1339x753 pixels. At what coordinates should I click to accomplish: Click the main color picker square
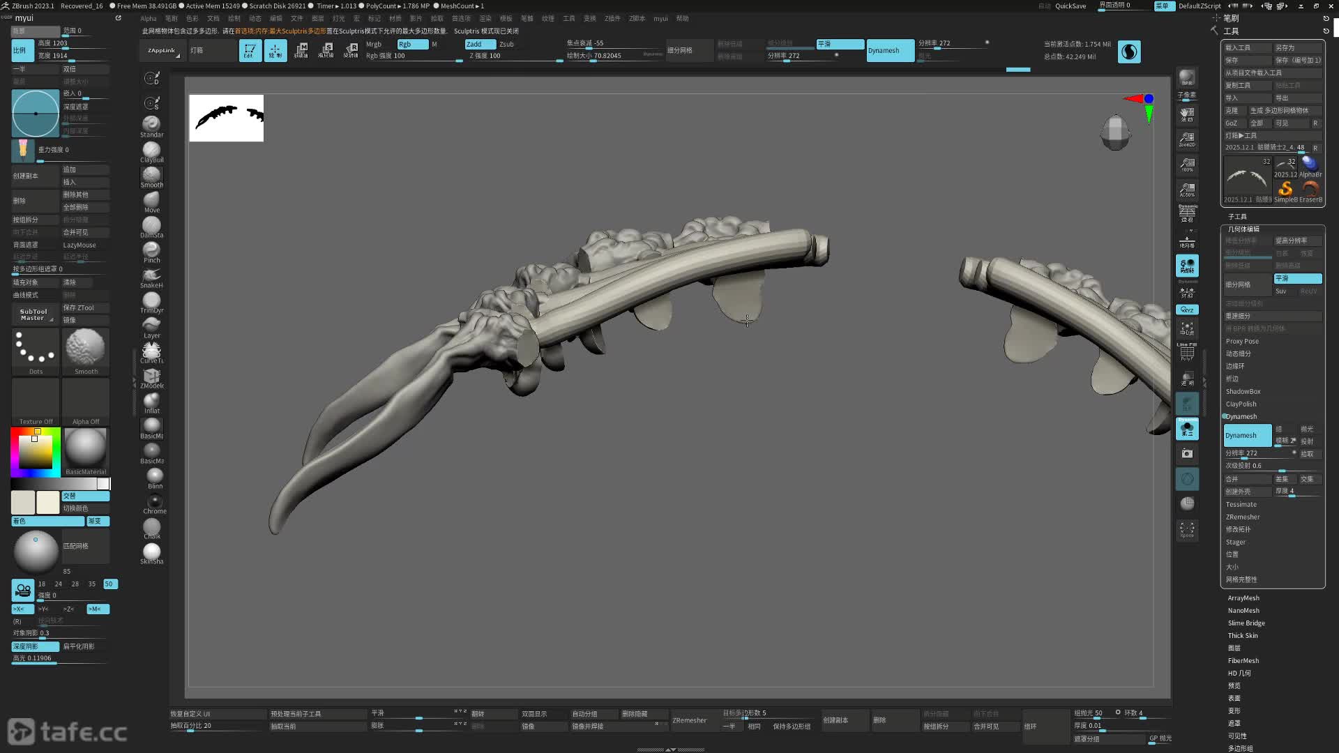(x=35, y=452)
